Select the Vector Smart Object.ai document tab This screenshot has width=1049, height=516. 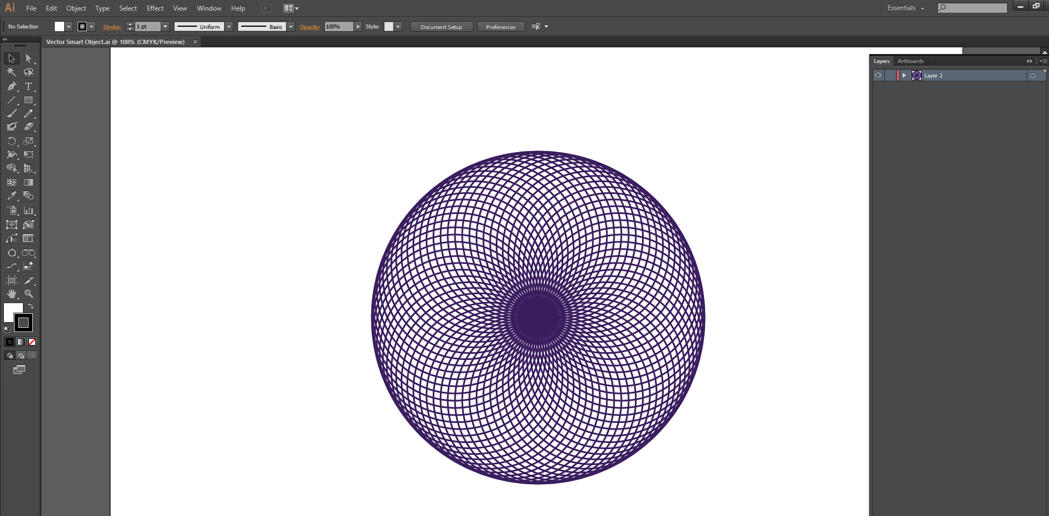point(116,42)
